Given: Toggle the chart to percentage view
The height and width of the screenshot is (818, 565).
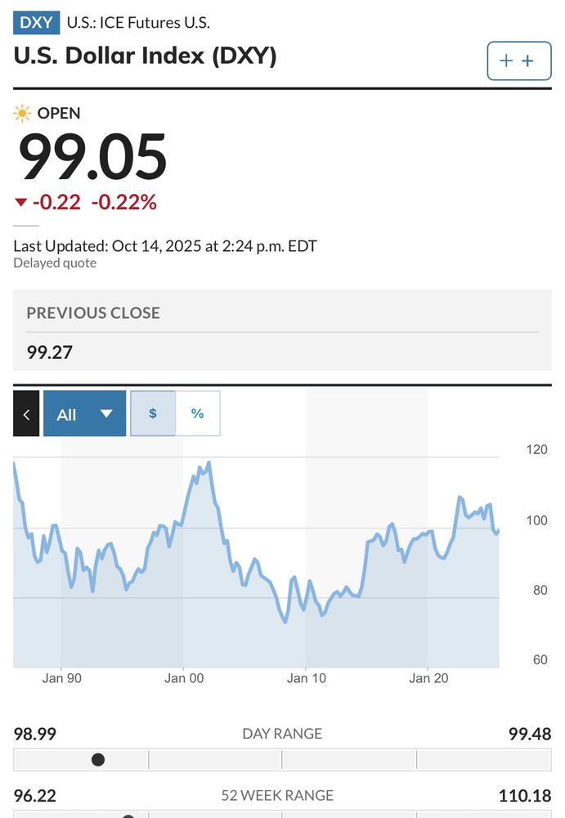Looking at the screenshot, I should pyautogui.click(x=197, y=413).
